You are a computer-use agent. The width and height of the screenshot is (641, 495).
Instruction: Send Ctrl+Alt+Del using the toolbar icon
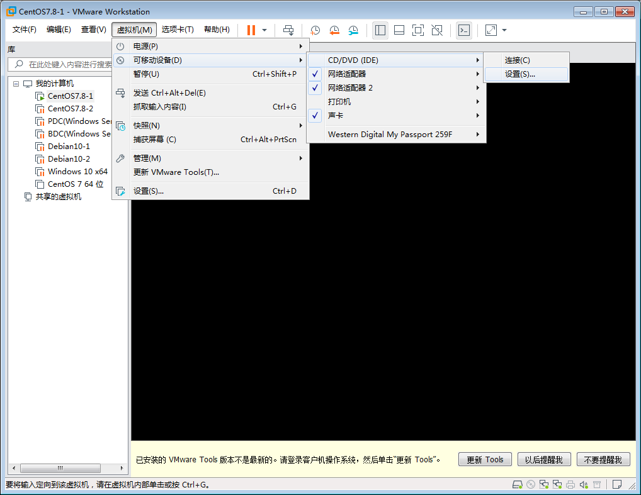click(289, 30)
